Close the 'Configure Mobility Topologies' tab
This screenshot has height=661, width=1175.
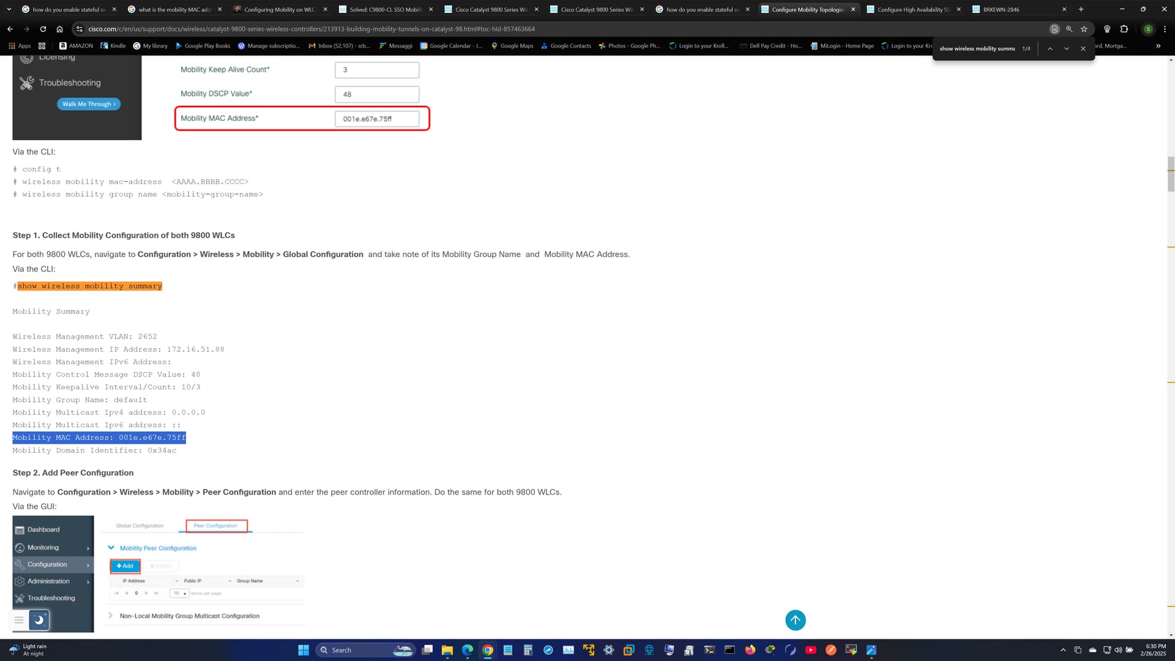click(853, 9)
